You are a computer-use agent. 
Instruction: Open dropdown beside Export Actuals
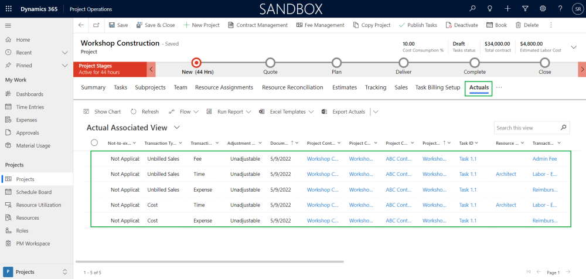pyautogui.click(x=376, y=111)
